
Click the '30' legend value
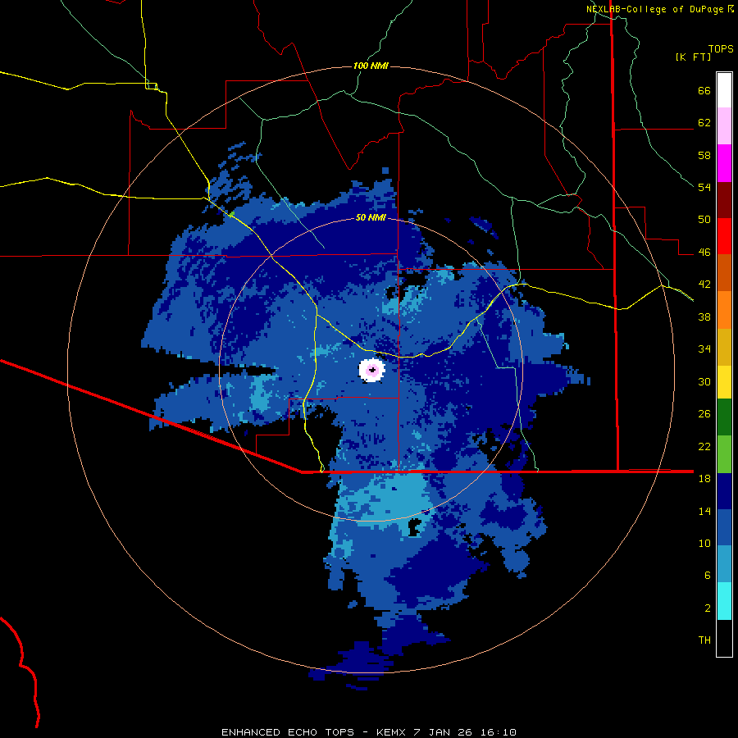pos(704,381)
